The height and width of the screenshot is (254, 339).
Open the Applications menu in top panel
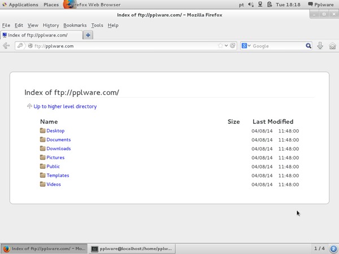click(x=23, y=5)
